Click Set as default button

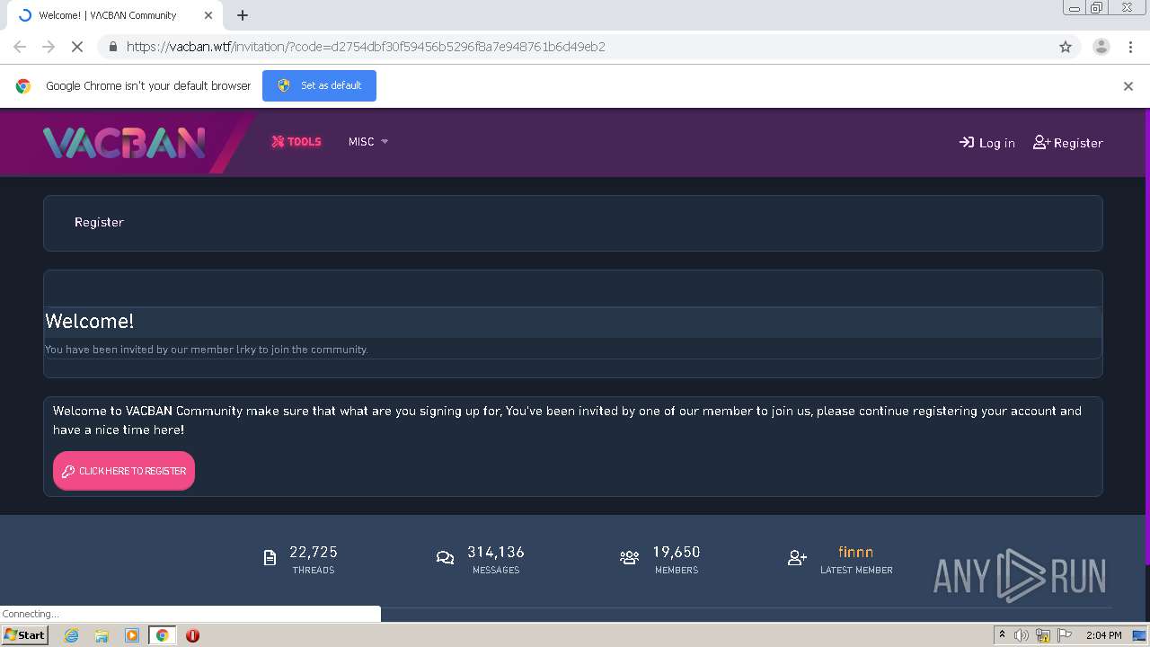(x=319, y=85)
